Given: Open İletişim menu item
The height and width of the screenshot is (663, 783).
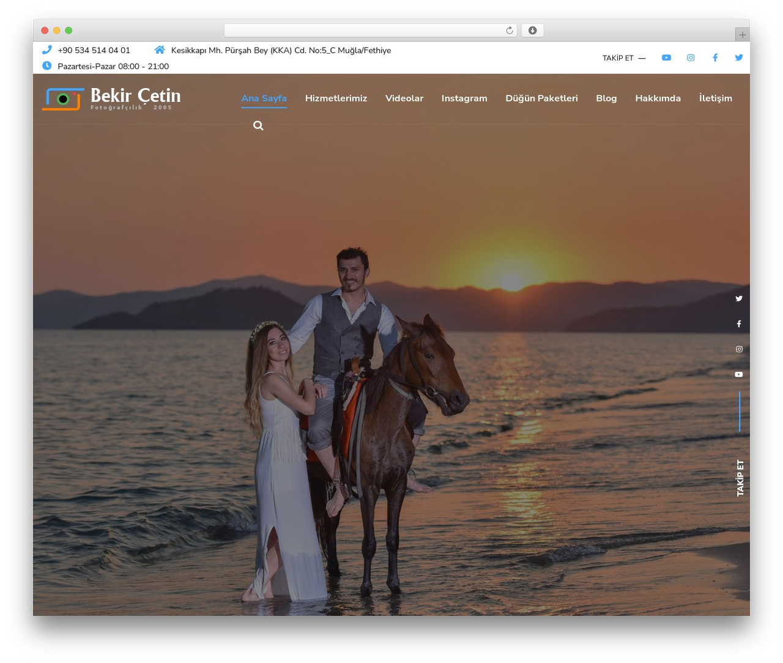Looking at the screenshot, I should click(715, 98).
